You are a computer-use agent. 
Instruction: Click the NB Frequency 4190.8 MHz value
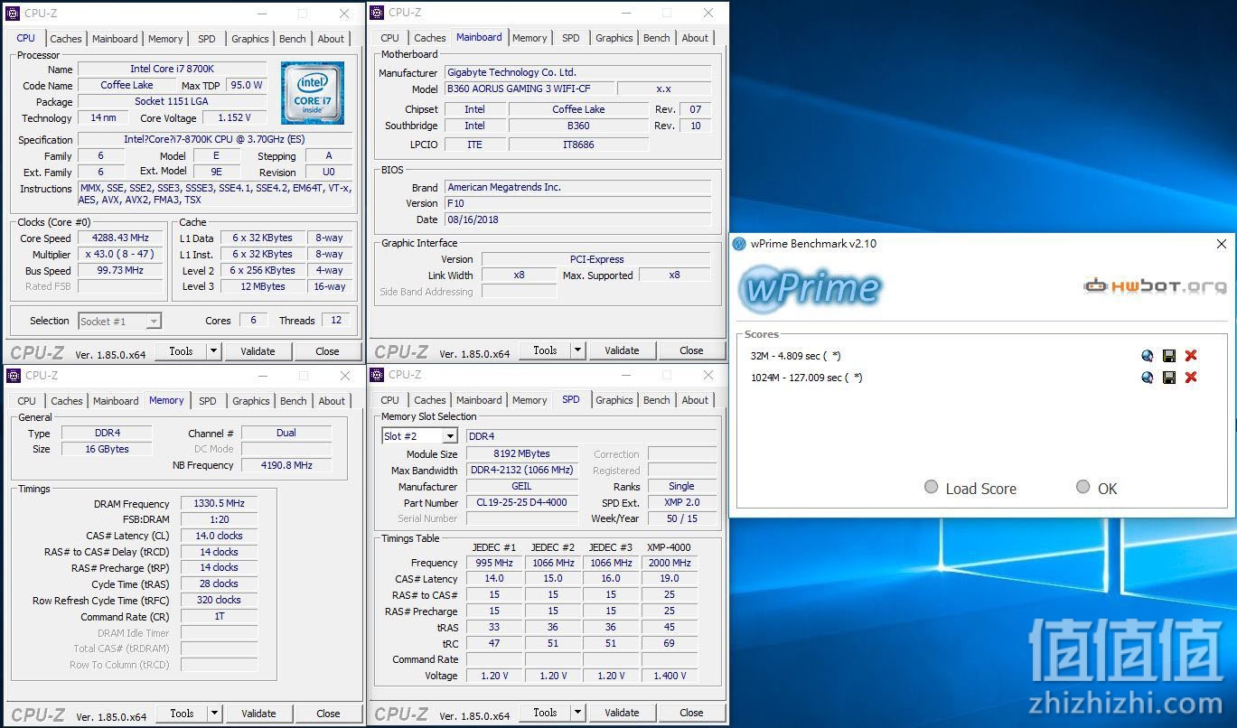286,465
